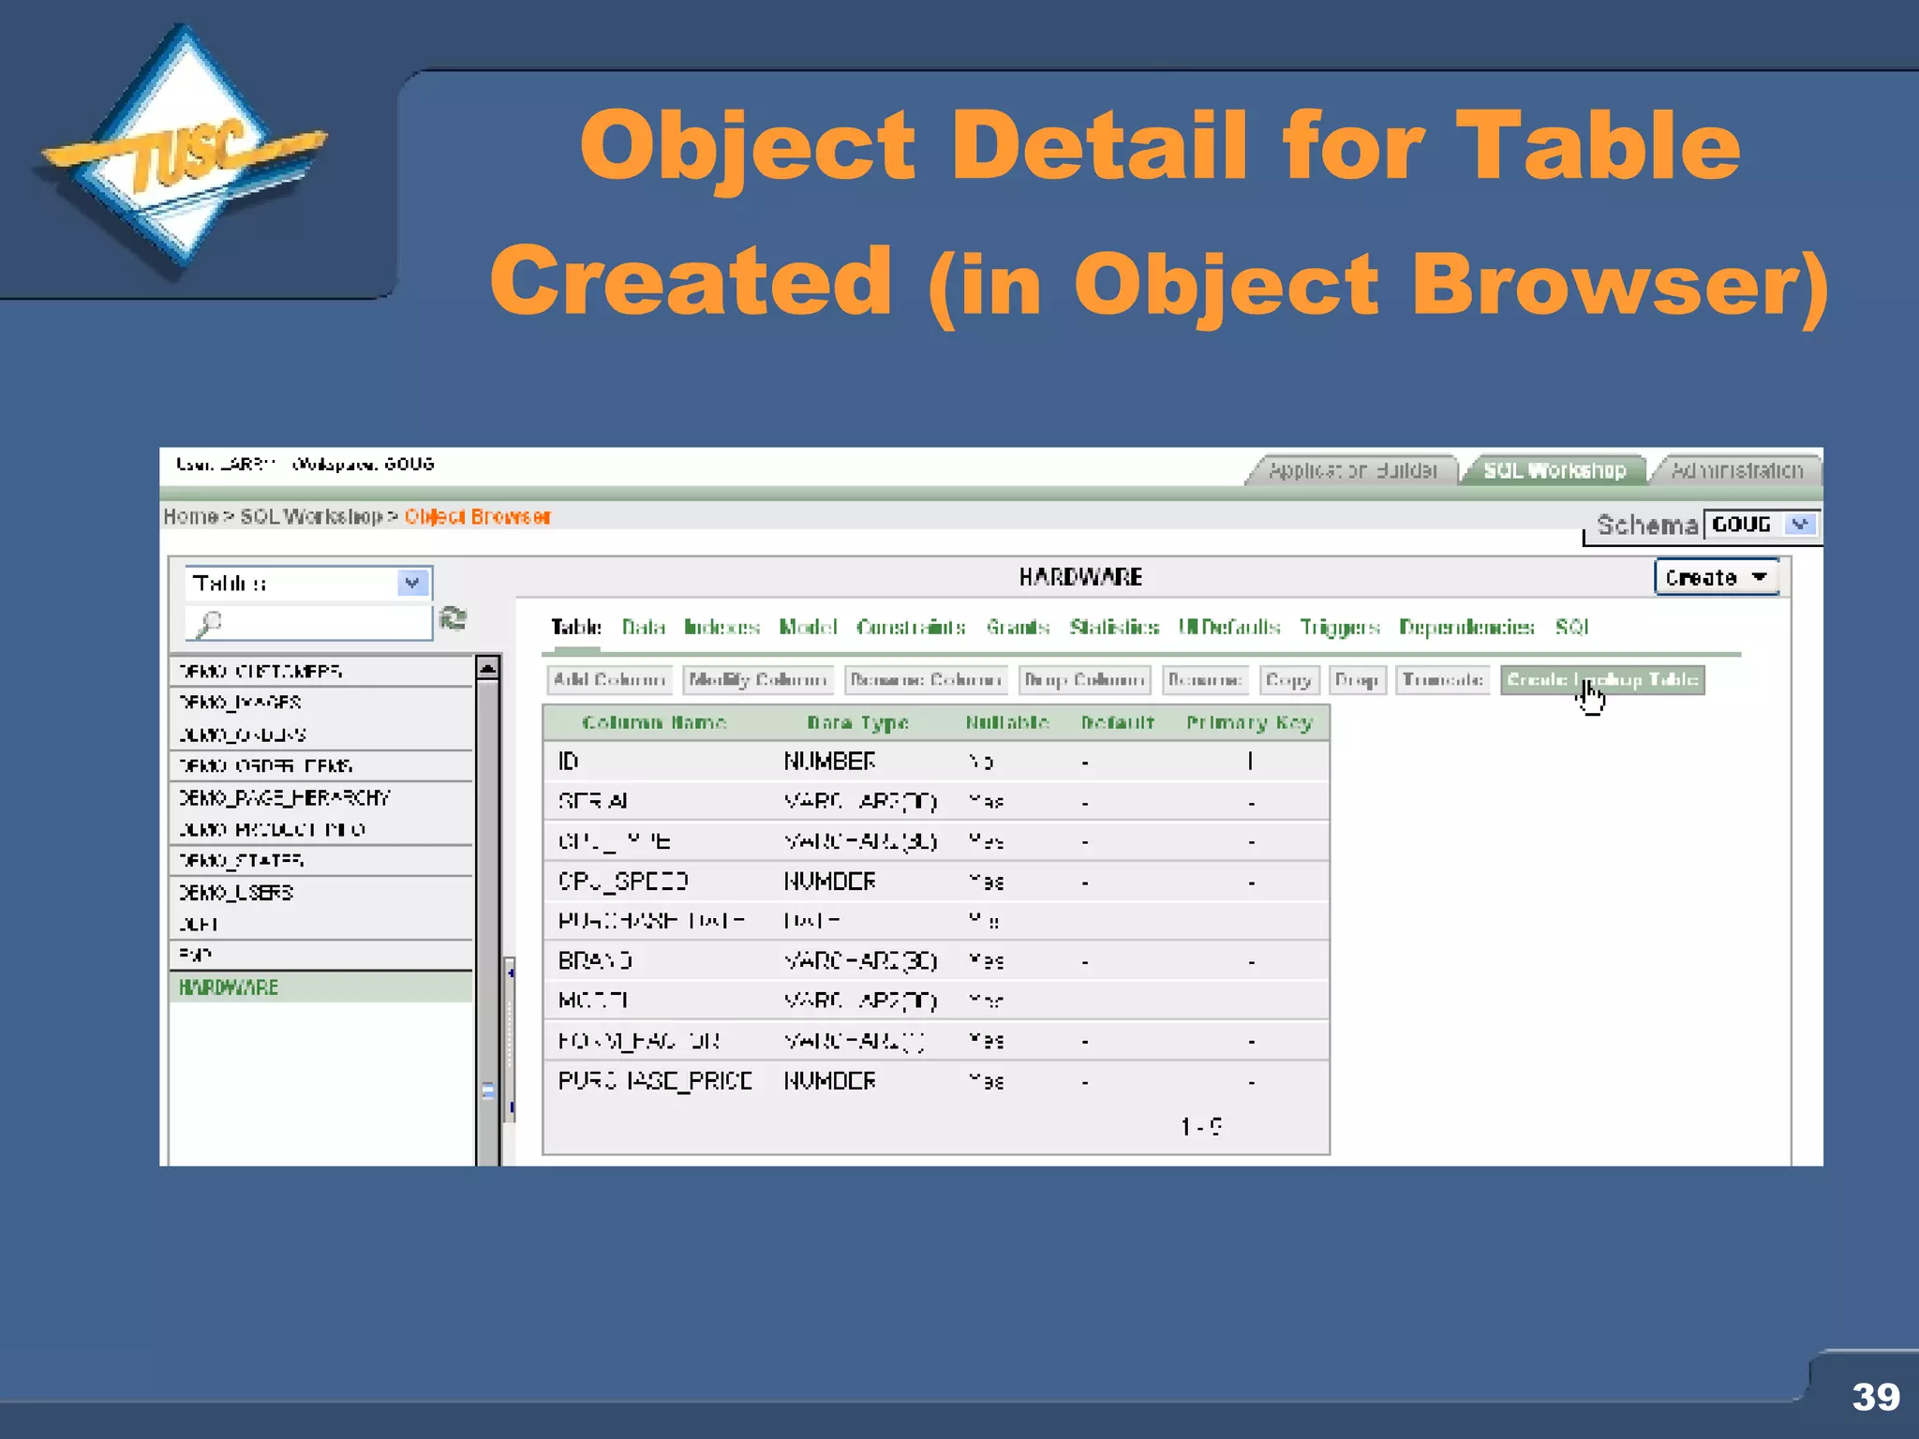
Task: Follow the Home breadcrumb link
Action: (190, 517)
